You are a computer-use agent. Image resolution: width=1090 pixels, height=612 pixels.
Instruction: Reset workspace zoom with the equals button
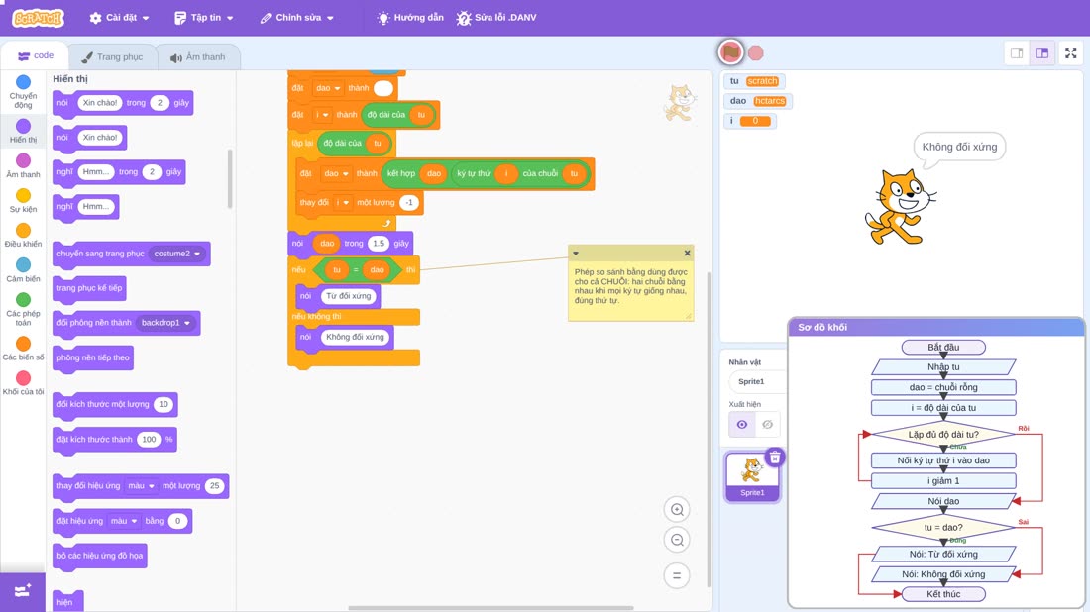click(x=677, y=576)
